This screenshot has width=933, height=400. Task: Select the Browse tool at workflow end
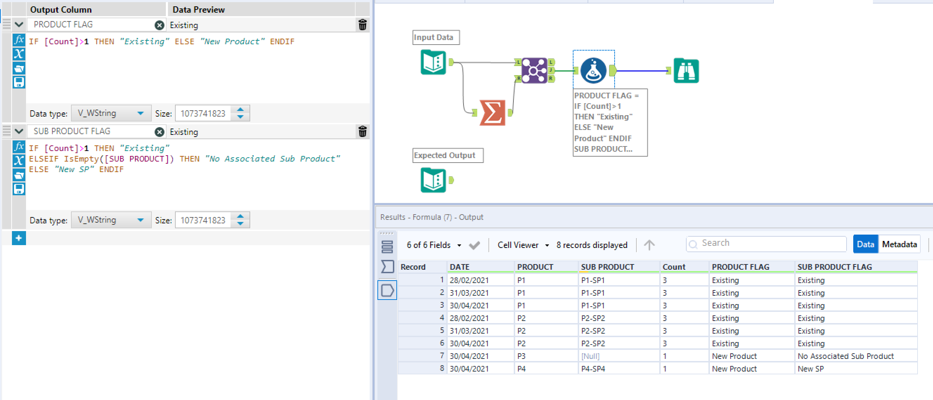686,71
